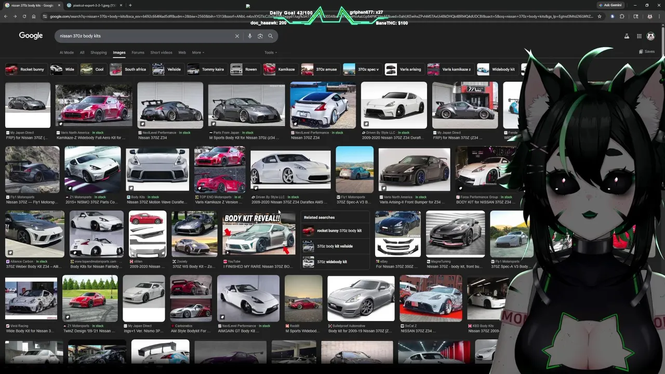Select the South africa filter chip

(129, 69)
